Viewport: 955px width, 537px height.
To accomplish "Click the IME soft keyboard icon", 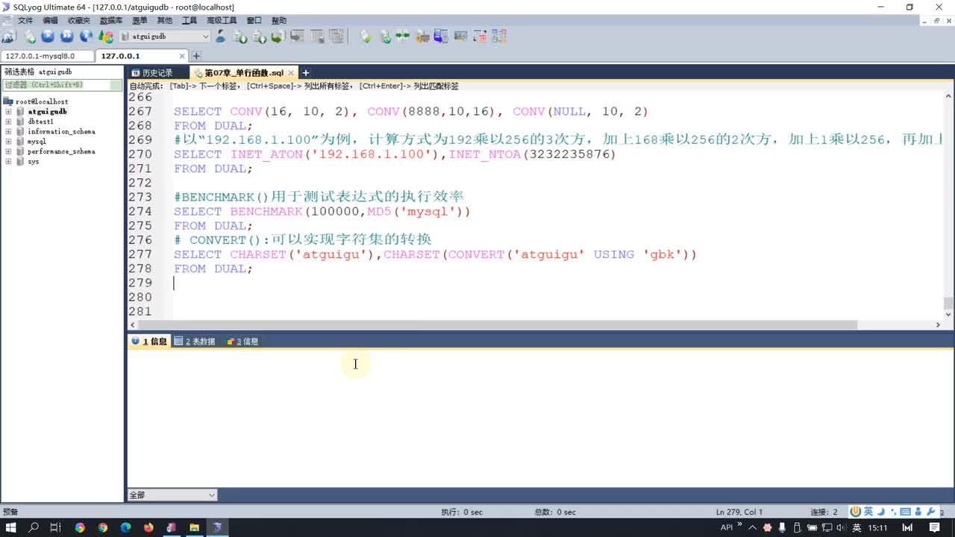I will (905, 512).
